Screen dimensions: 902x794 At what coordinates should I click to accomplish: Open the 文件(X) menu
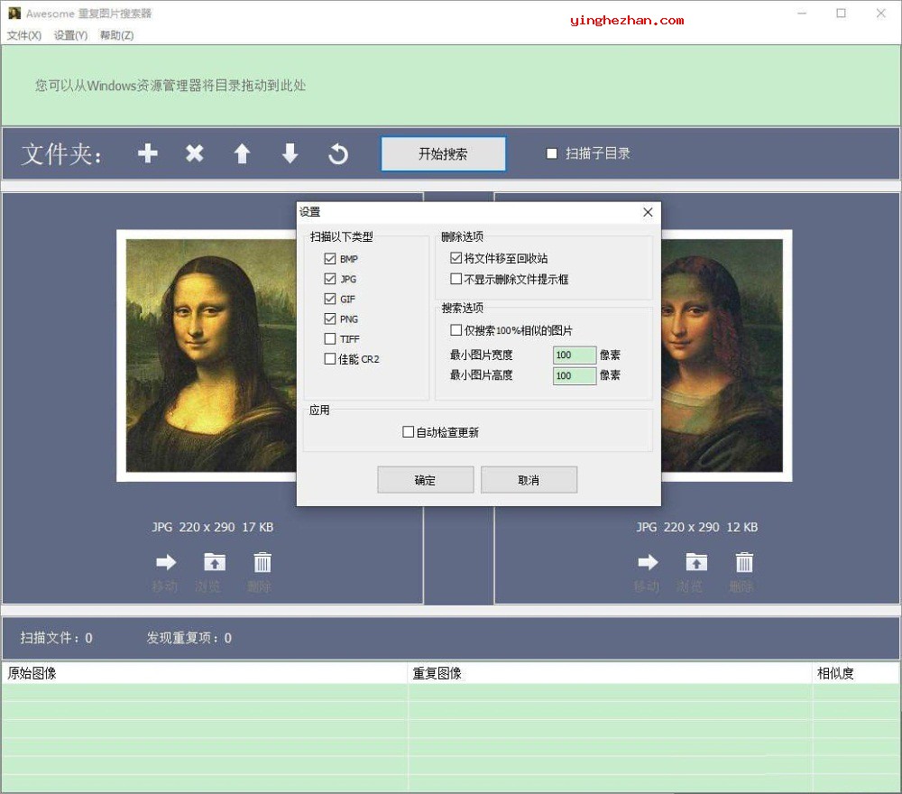24,36
